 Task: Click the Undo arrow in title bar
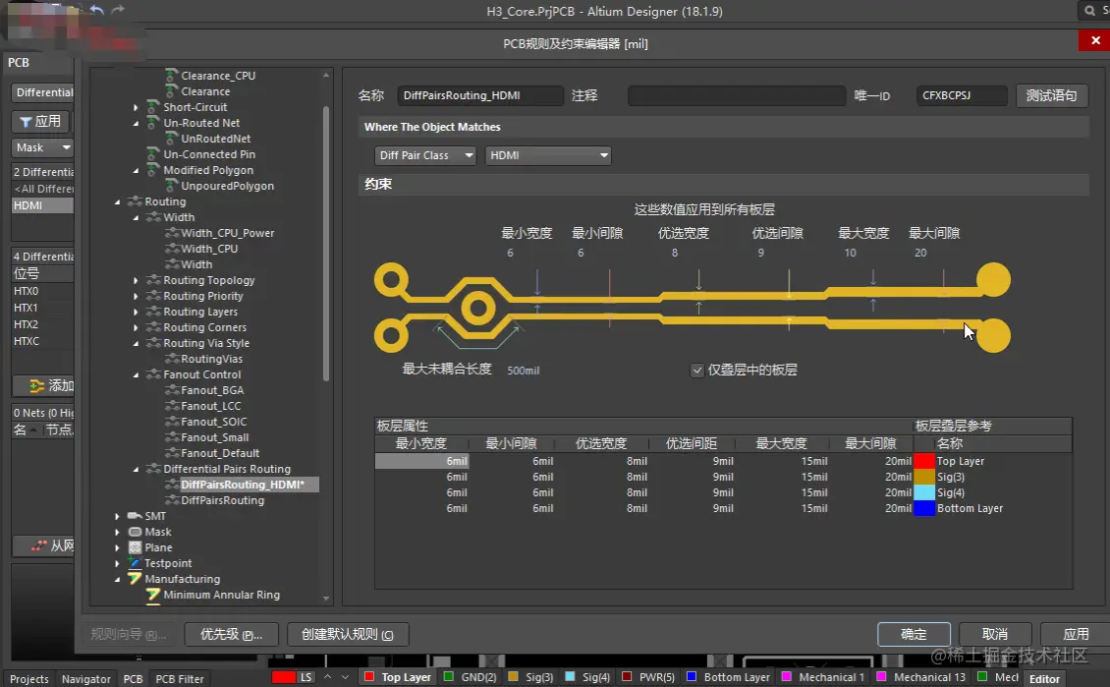point(97,9)
